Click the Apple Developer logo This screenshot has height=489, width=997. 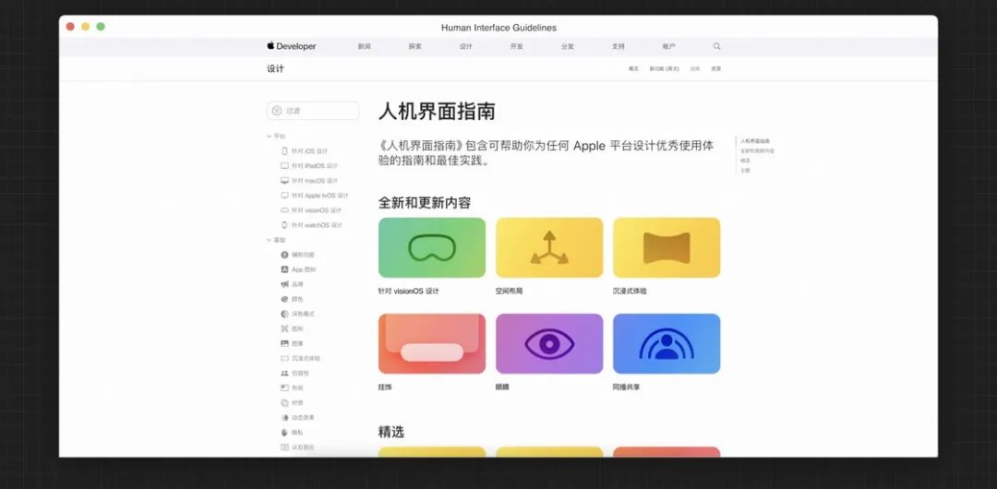[291, 46]
